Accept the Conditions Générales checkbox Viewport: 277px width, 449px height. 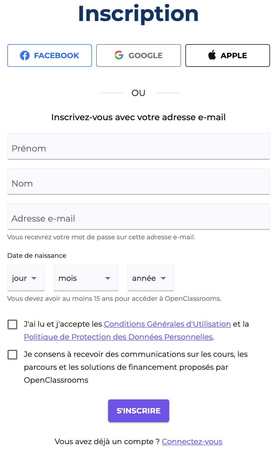click(12, 324)
